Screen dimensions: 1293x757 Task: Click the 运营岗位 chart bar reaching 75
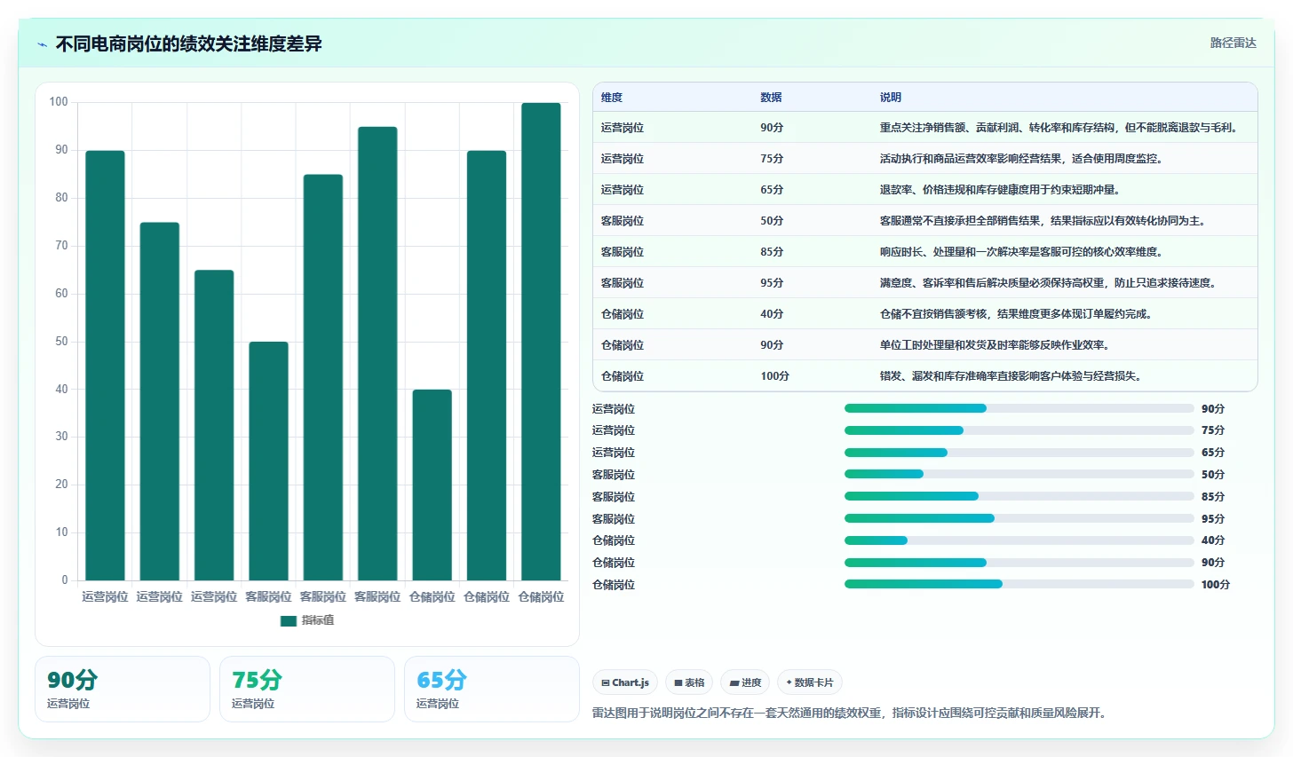(x=160, y=401)
